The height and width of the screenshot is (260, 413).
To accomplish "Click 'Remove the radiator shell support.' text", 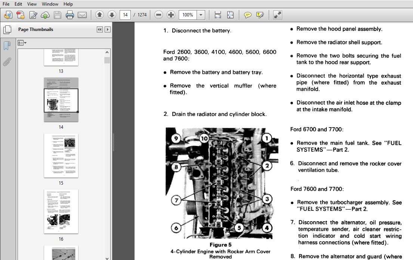I will tap(339, 42).
